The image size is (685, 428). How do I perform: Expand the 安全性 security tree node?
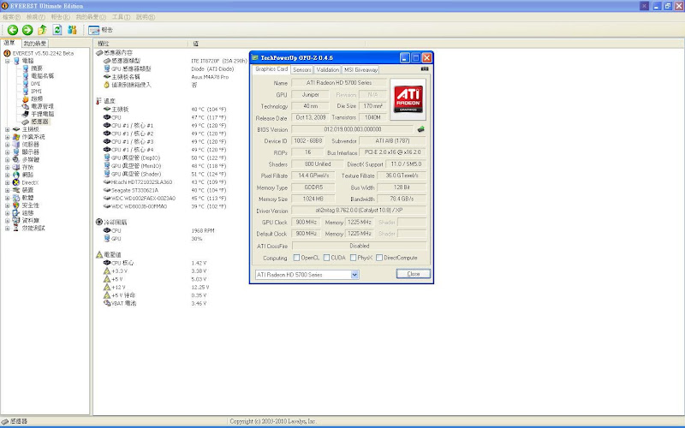click(x=7, y=205)
